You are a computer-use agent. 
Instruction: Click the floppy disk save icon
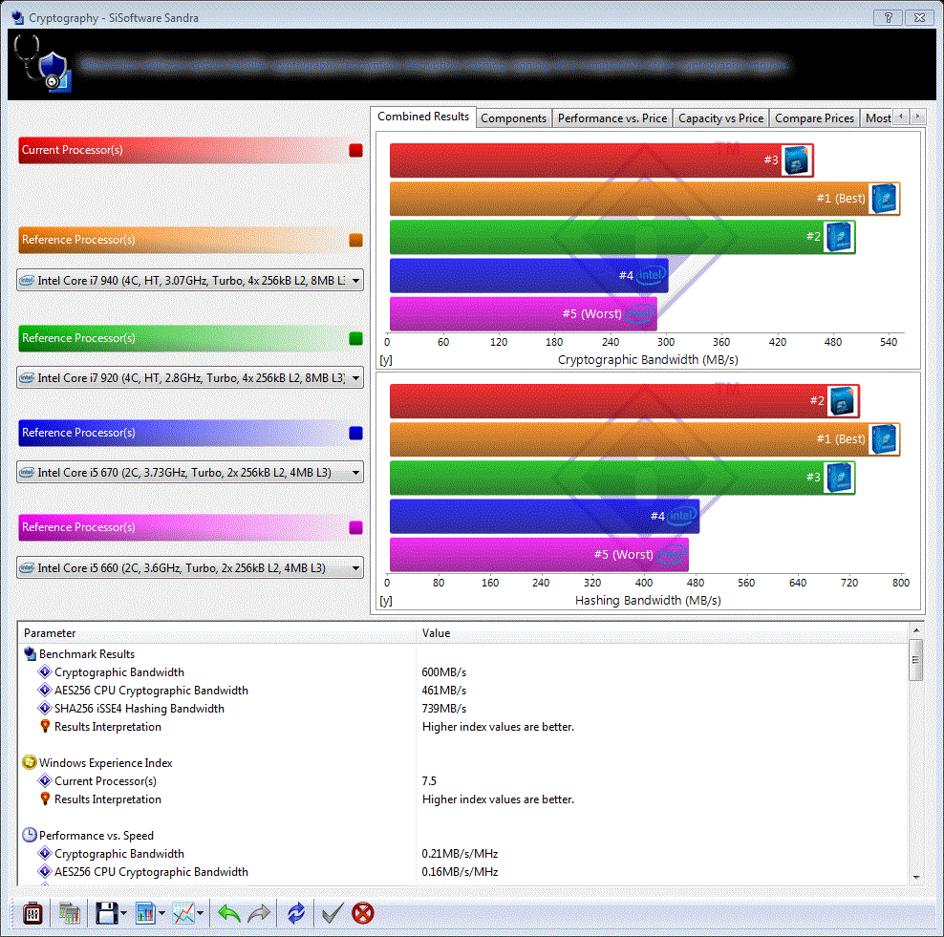click(107, 913)
